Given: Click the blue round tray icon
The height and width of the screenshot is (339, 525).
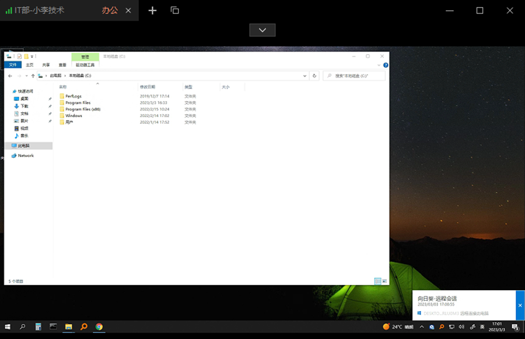Looking at the screenshot, I should (432, 327).
